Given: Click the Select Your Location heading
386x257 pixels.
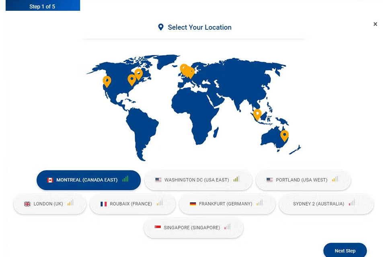Looking at the screenshot, I should (x=200, y=27).
